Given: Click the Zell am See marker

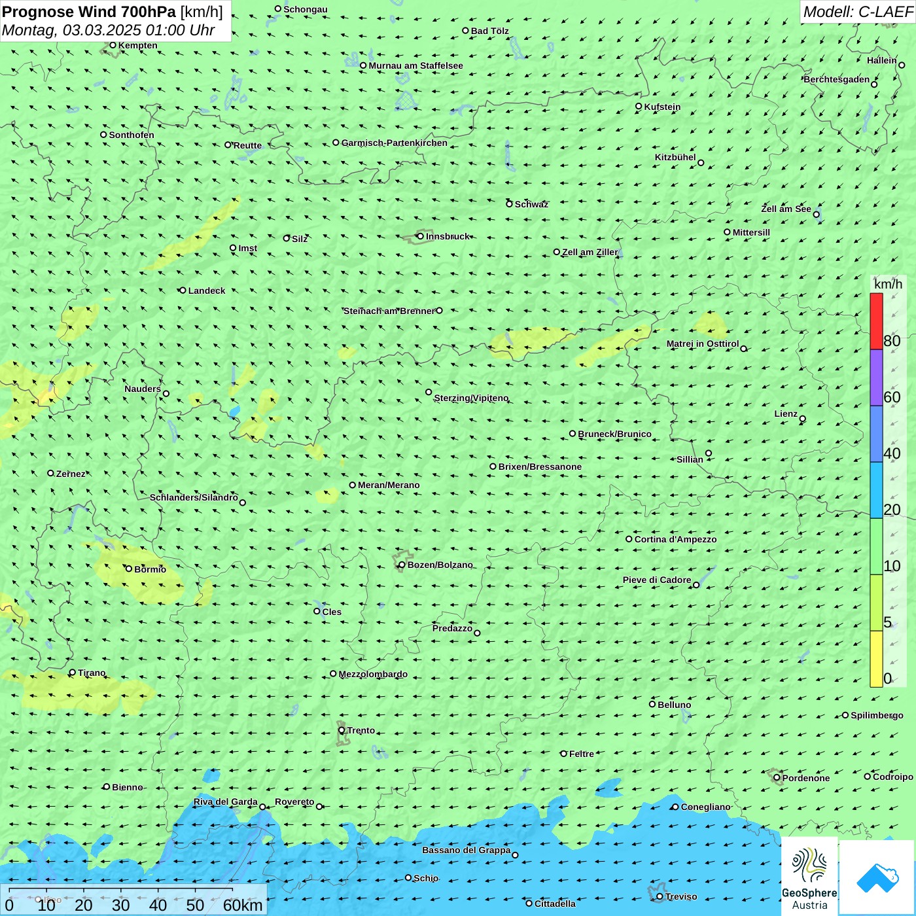Looking at the screenshot, I should pos(817,215).
